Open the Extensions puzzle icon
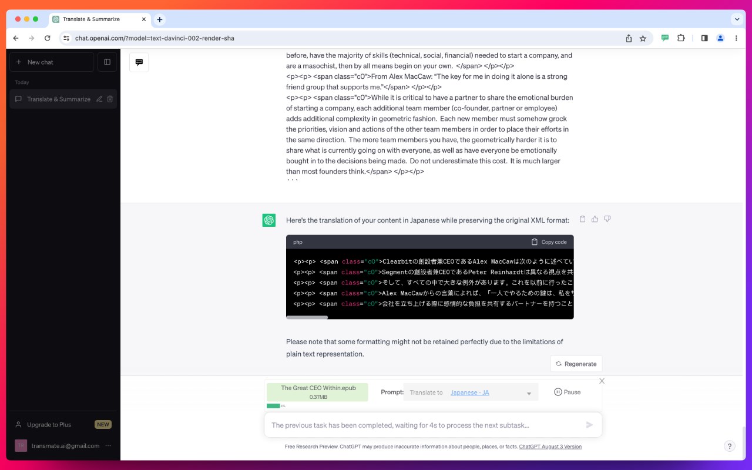Image resolution: width=752 pixels, height=470 pixels. pyautogui.click(x=681, y=38)
